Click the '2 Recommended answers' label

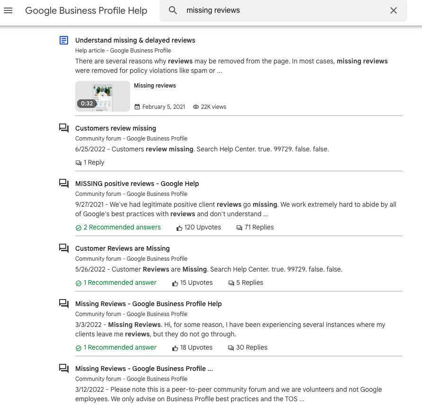pyautogui.click(x=122, y=228)
